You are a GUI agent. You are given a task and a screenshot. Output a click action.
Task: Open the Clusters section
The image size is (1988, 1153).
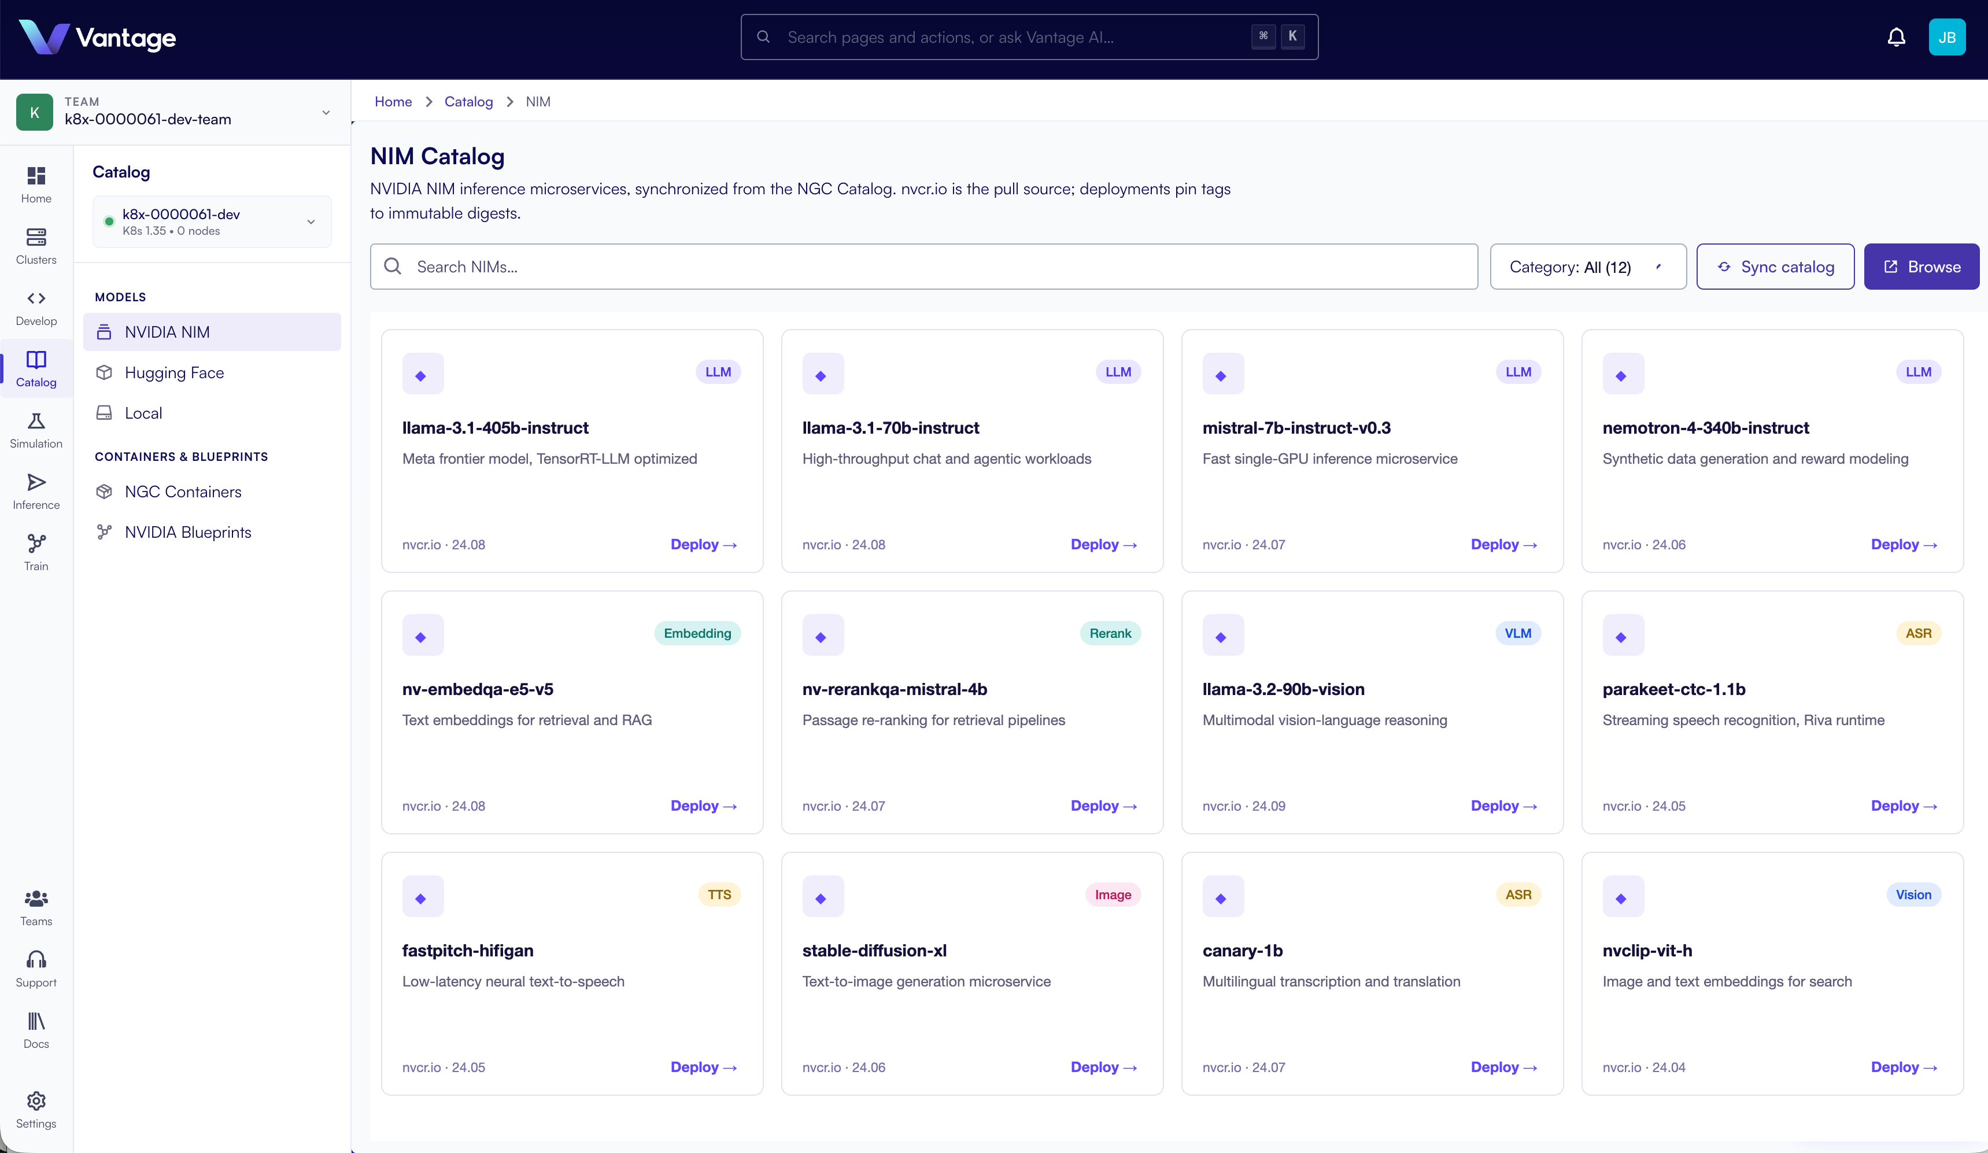tap(36, 246)
